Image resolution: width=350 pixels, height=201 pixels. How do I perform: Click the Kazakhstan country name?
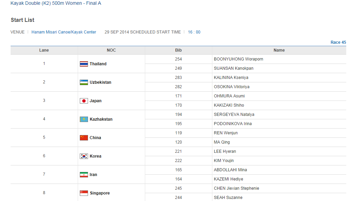tap(101, 119)
